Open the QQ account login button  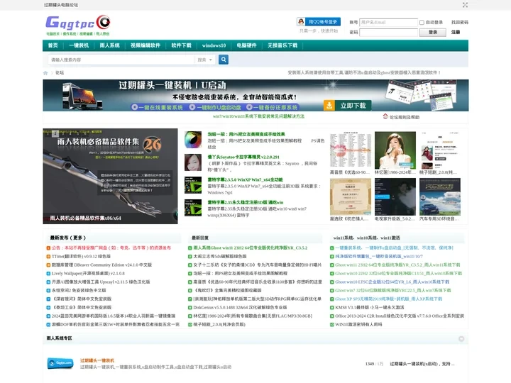[319, 22]
